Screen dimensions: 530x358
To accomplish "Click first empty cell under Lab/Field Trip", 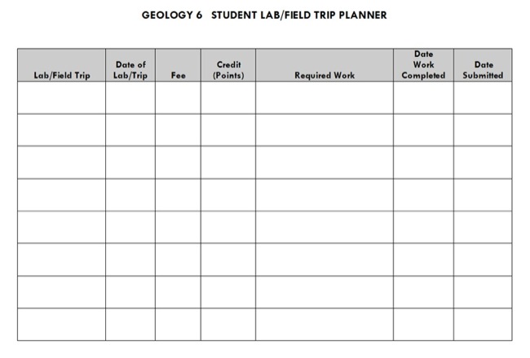I will tap(61, 98).
